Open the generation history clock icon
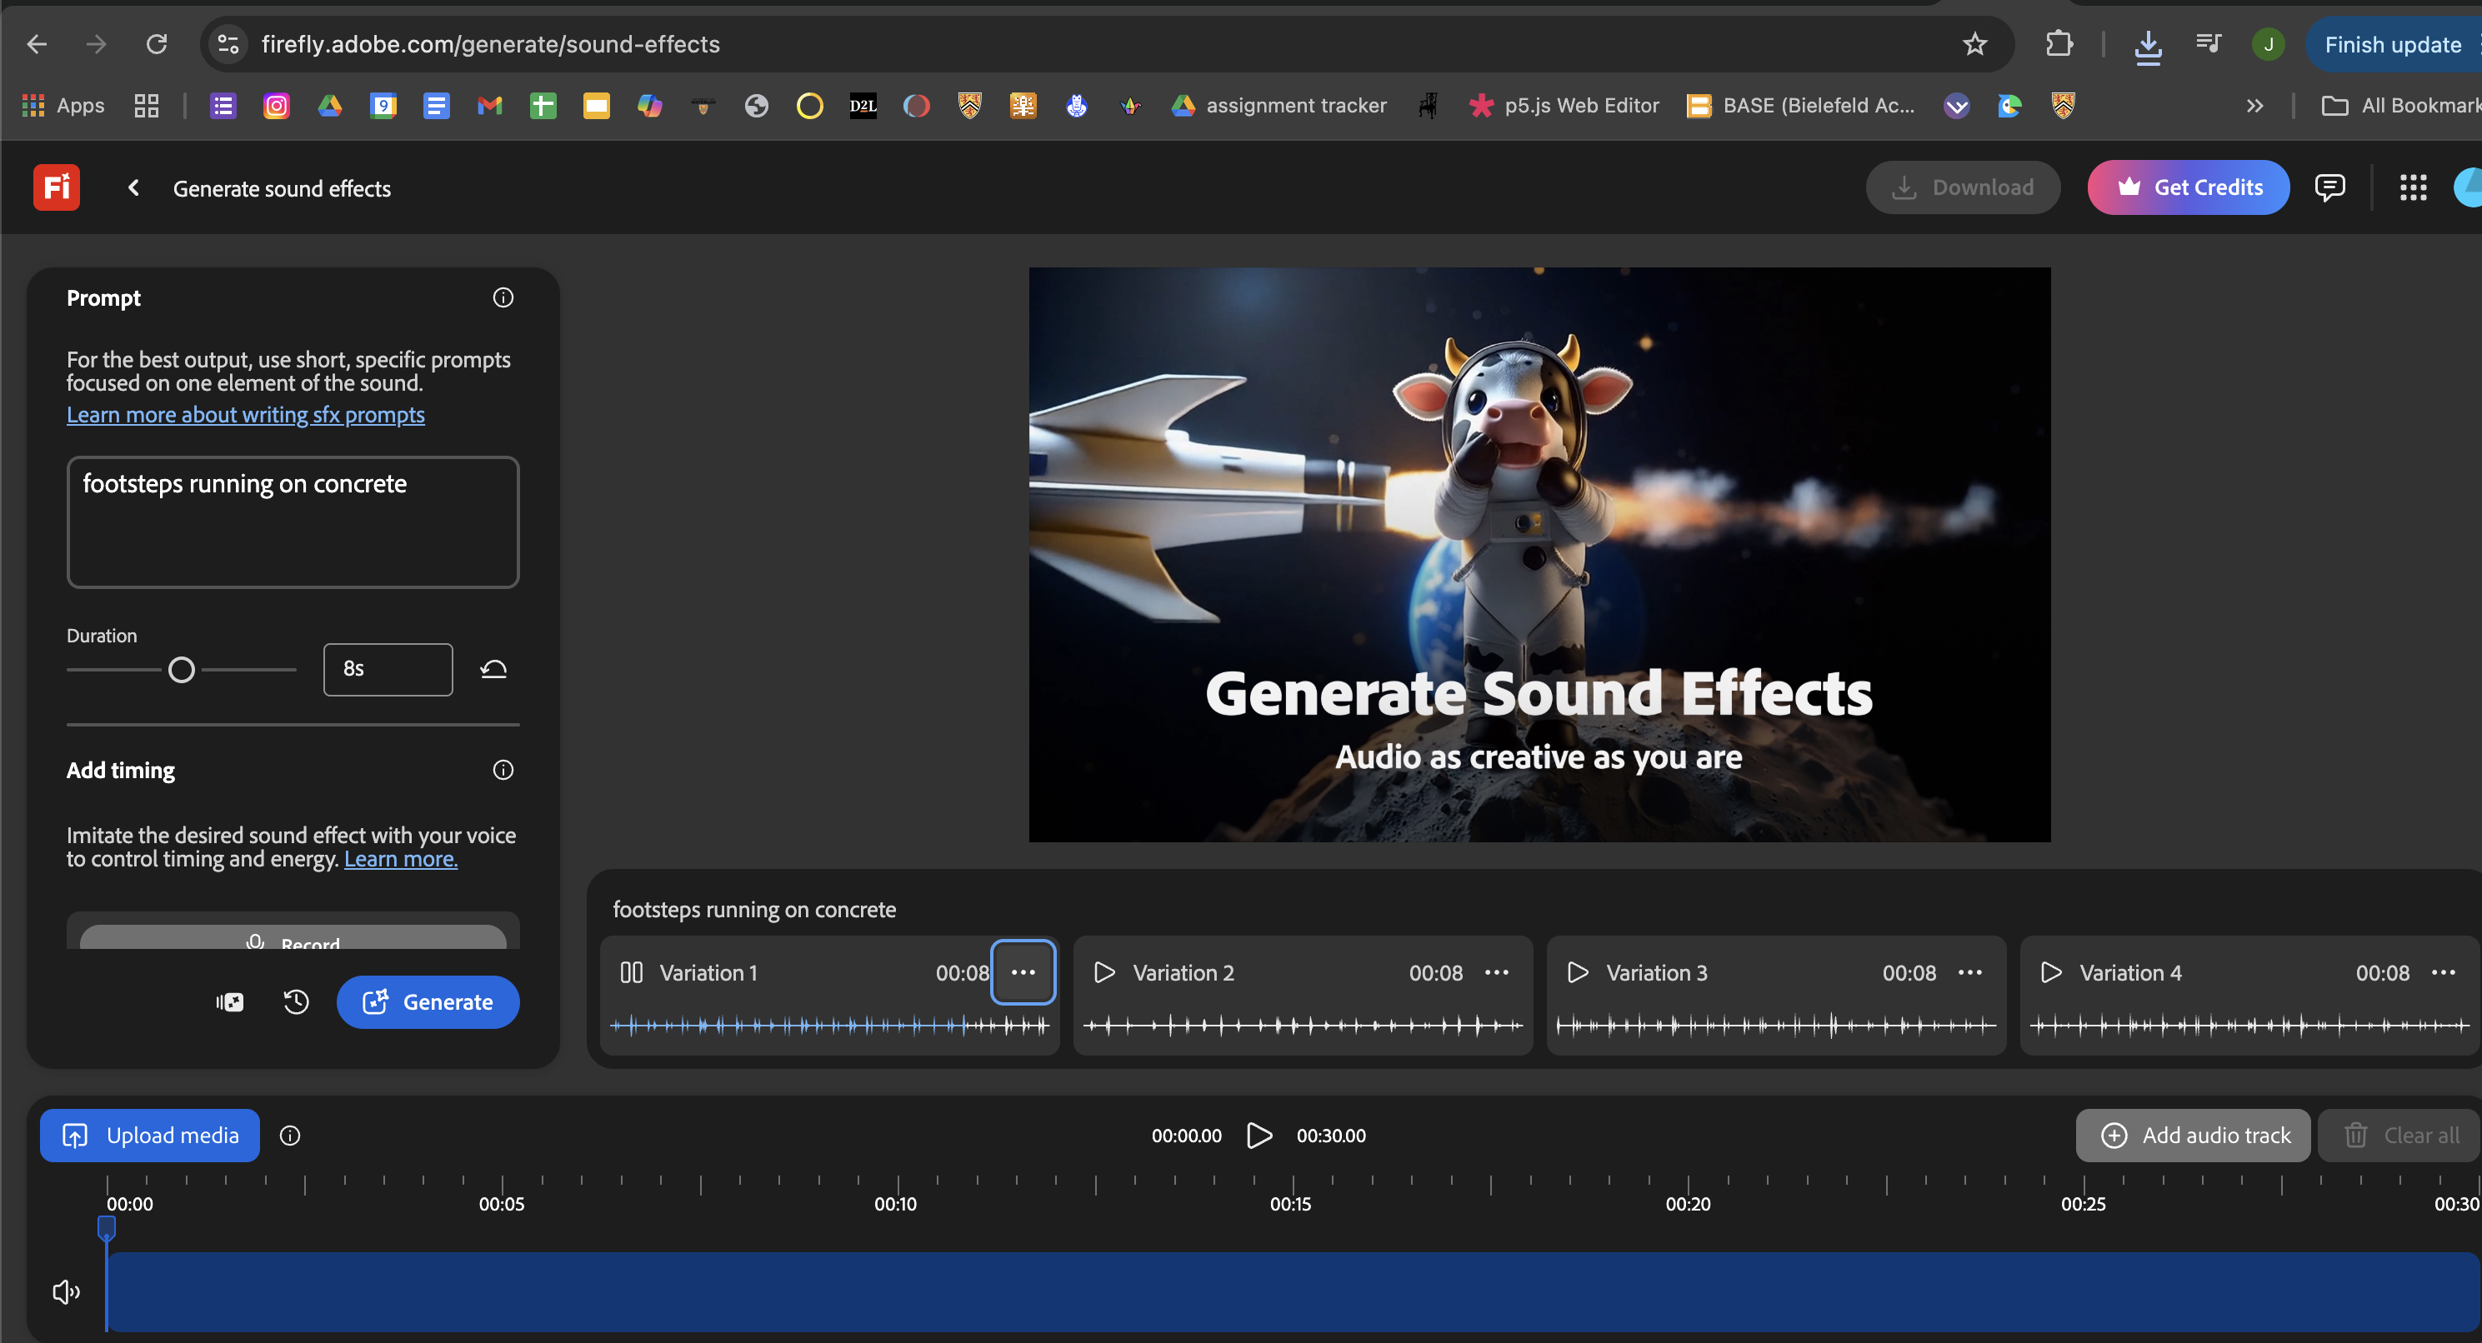This screenshot has width=2482, height=1343. click(296, 1002)
